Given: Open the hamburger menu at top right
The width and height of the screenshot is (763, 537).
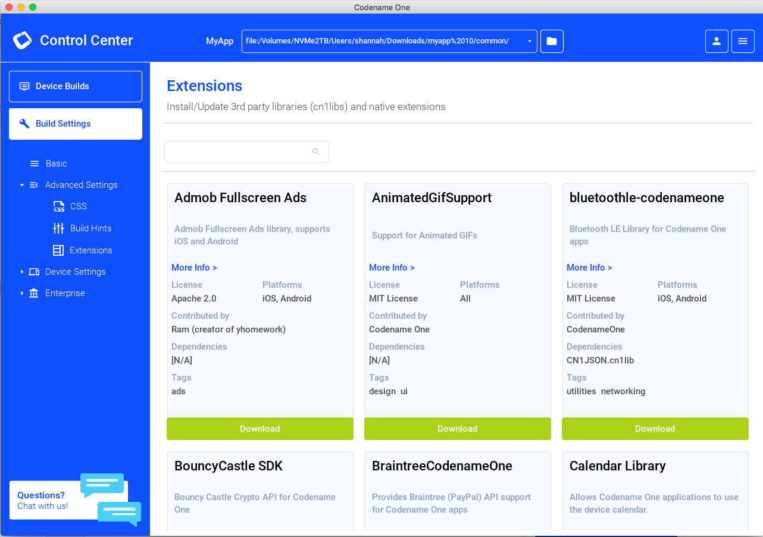Looking at the screenshot, I should [743, 41].
